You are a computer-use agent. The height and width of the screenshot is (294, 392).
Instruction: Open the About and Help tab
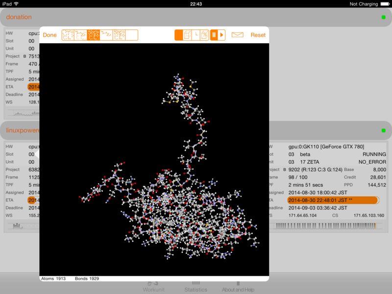pyautogui.click(x=238, y=287)
